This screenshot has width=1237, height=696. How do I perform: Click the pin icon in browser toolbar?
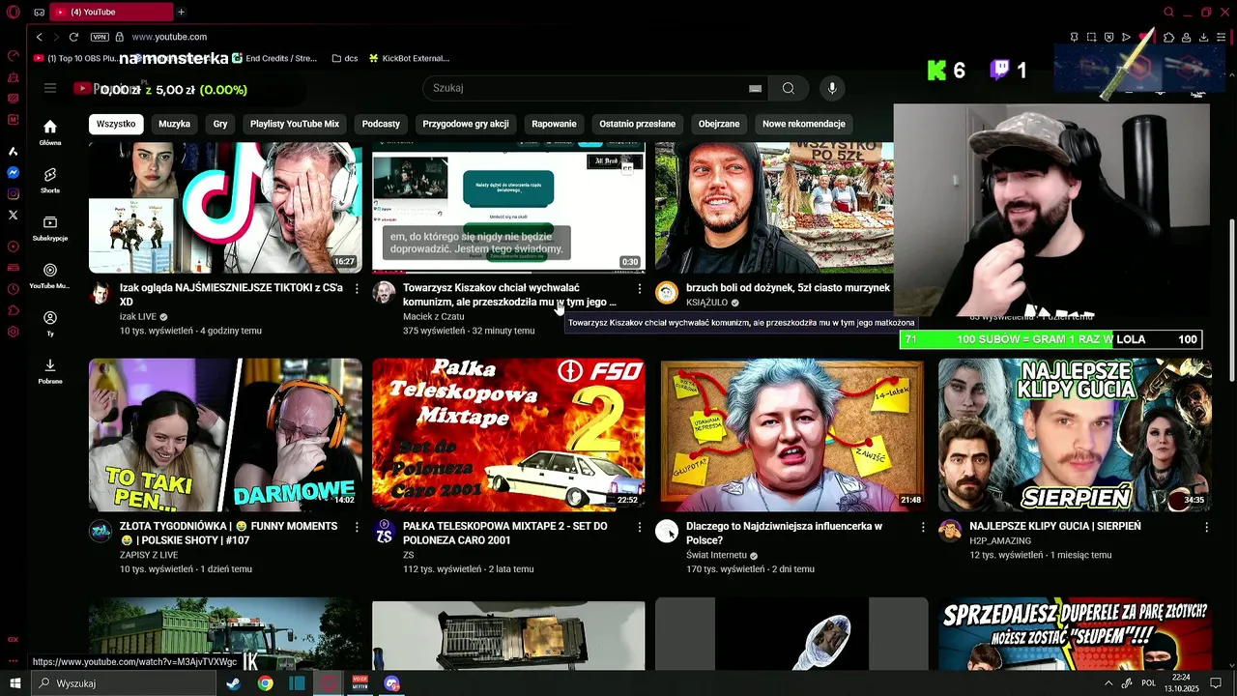(x=1074, y=37)
